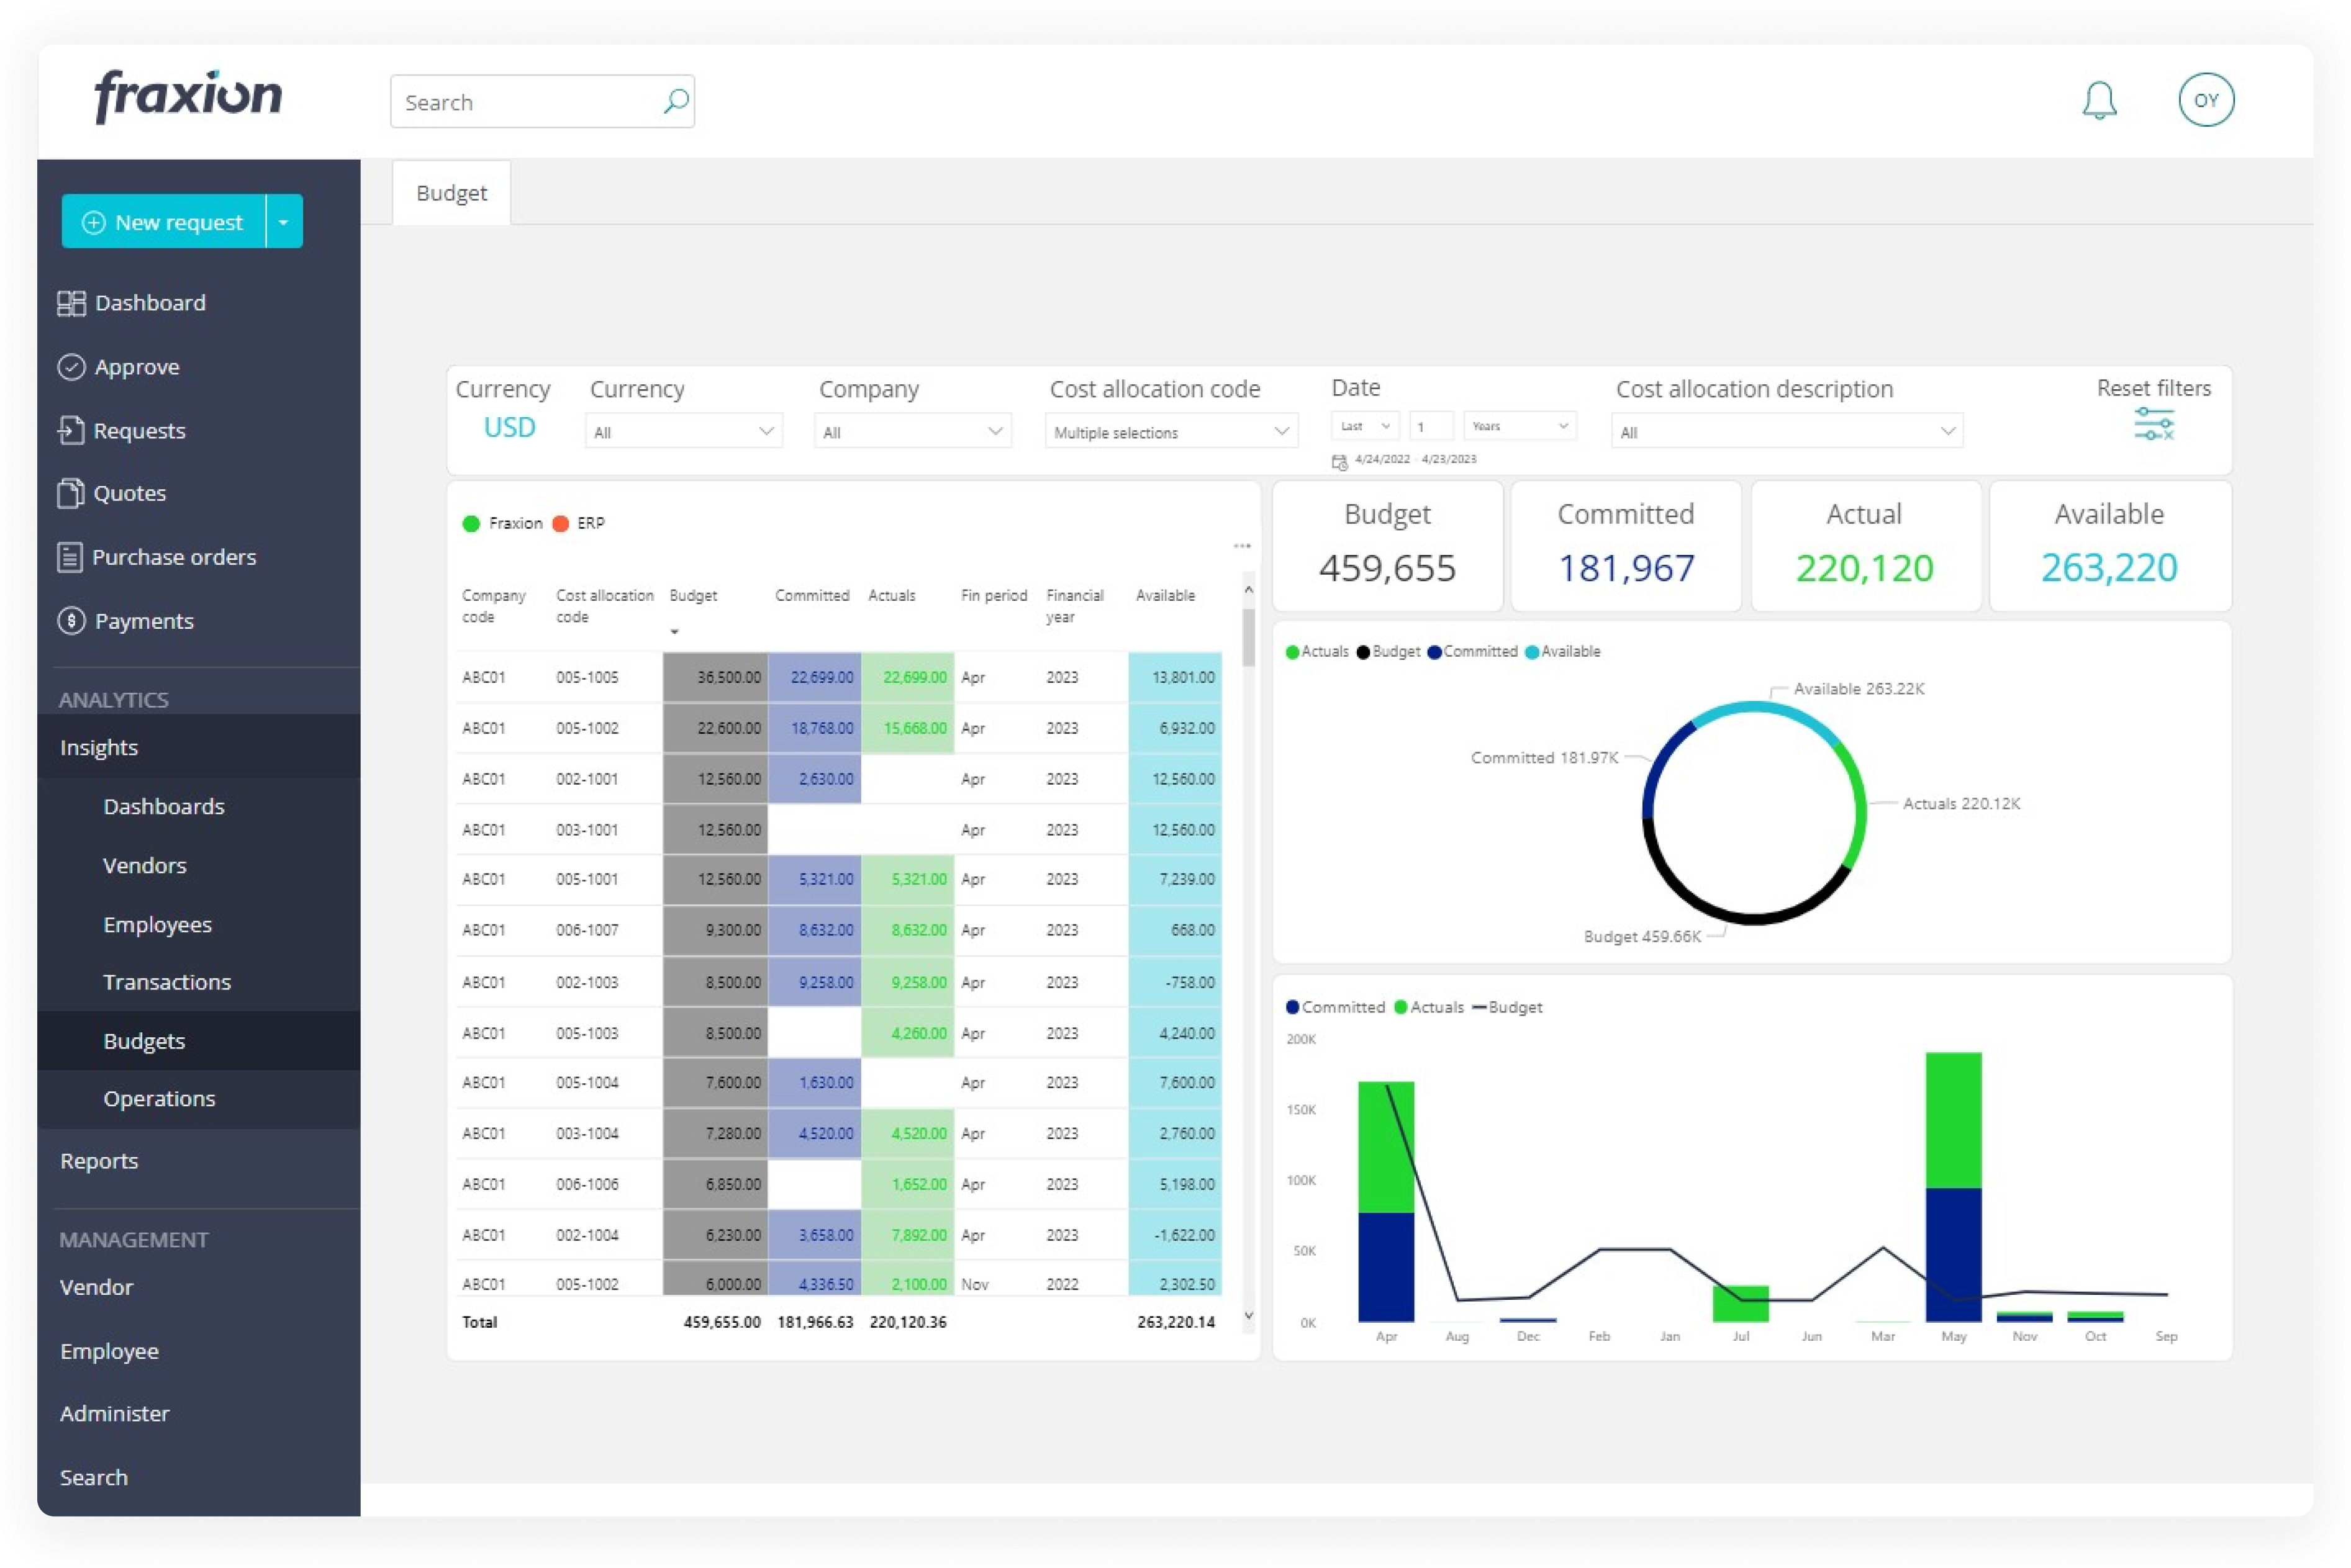The height and width of the screenshot is (1568, 2351).
Task: Toggle the bar chart Budget line legend
Action: coord(1506,1007)
